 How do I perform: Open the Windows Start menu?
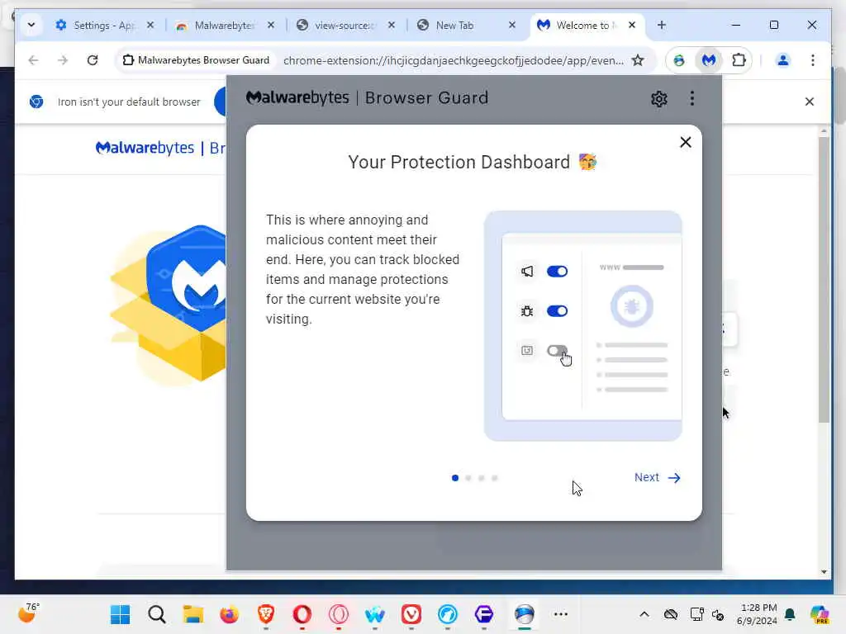click(x=120, y=614)
